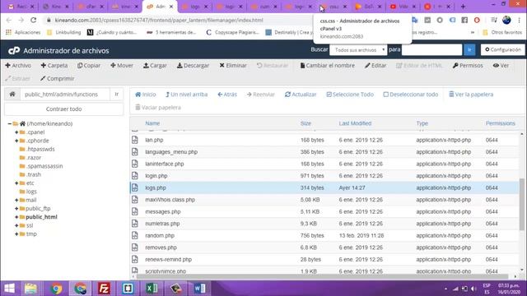Open the Permisos dialog
Screen dimensions: 527x296
(468, 66)
